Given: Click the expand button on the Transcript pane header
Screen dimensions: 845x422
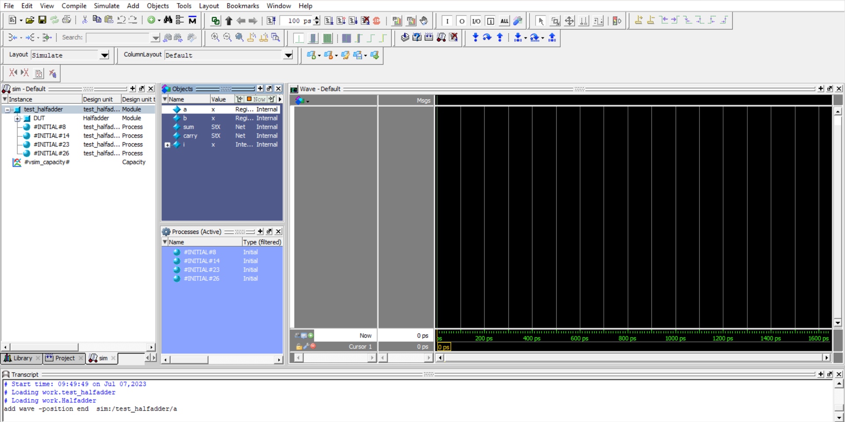Looking at the screenshot, I should (821, 374).
